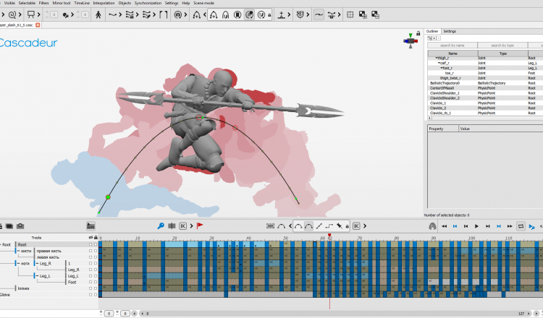Open the Interpolation menu

click(x=104, y=3)
